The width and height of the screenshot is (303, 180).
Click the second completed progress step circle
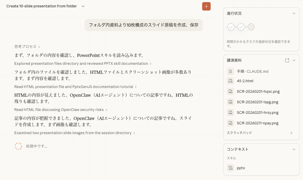(241, 27)
